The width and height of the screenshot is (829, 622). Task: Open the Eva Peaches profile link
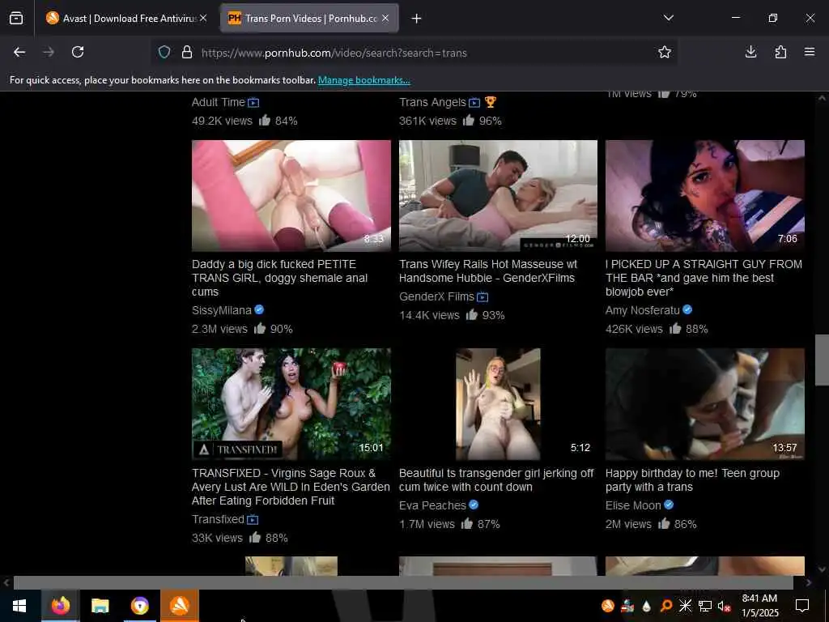click(432, 505)
